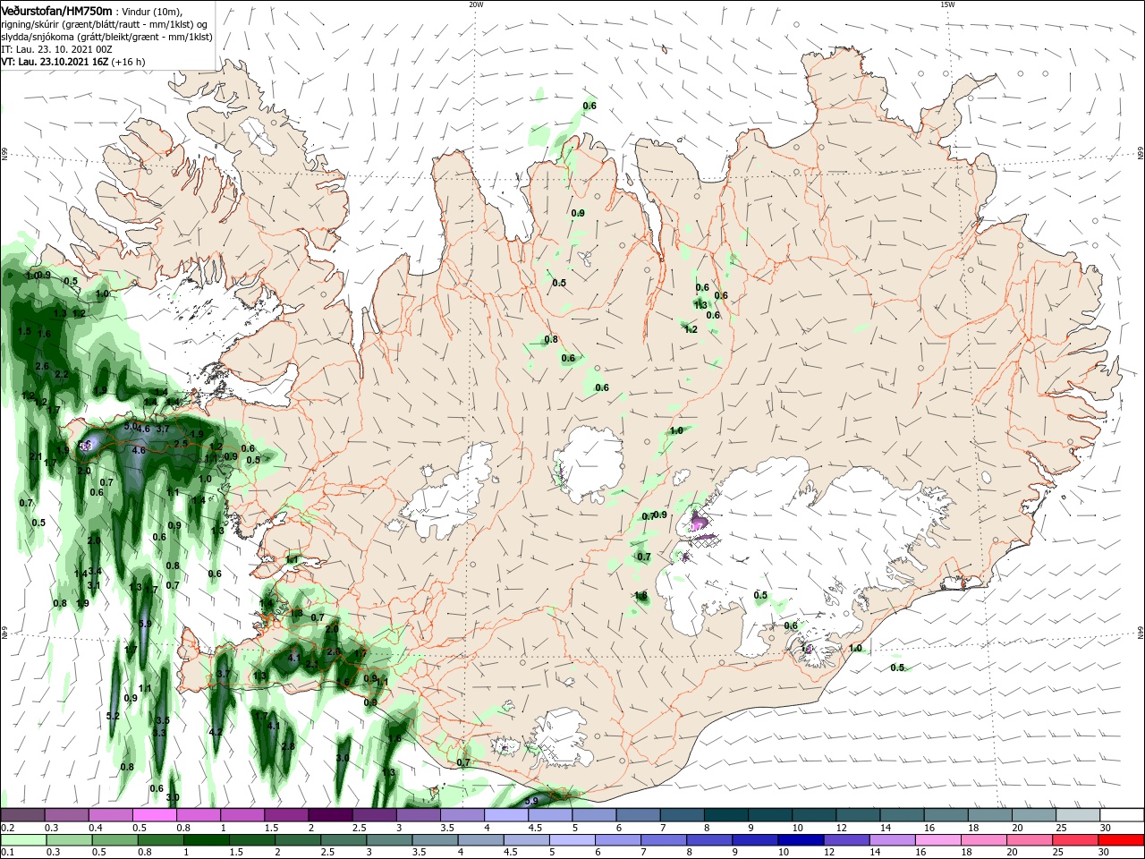
Task: Click the 'IT: Lau. 23. 10. 2021 00Z' line
Action: coord(55,49)
